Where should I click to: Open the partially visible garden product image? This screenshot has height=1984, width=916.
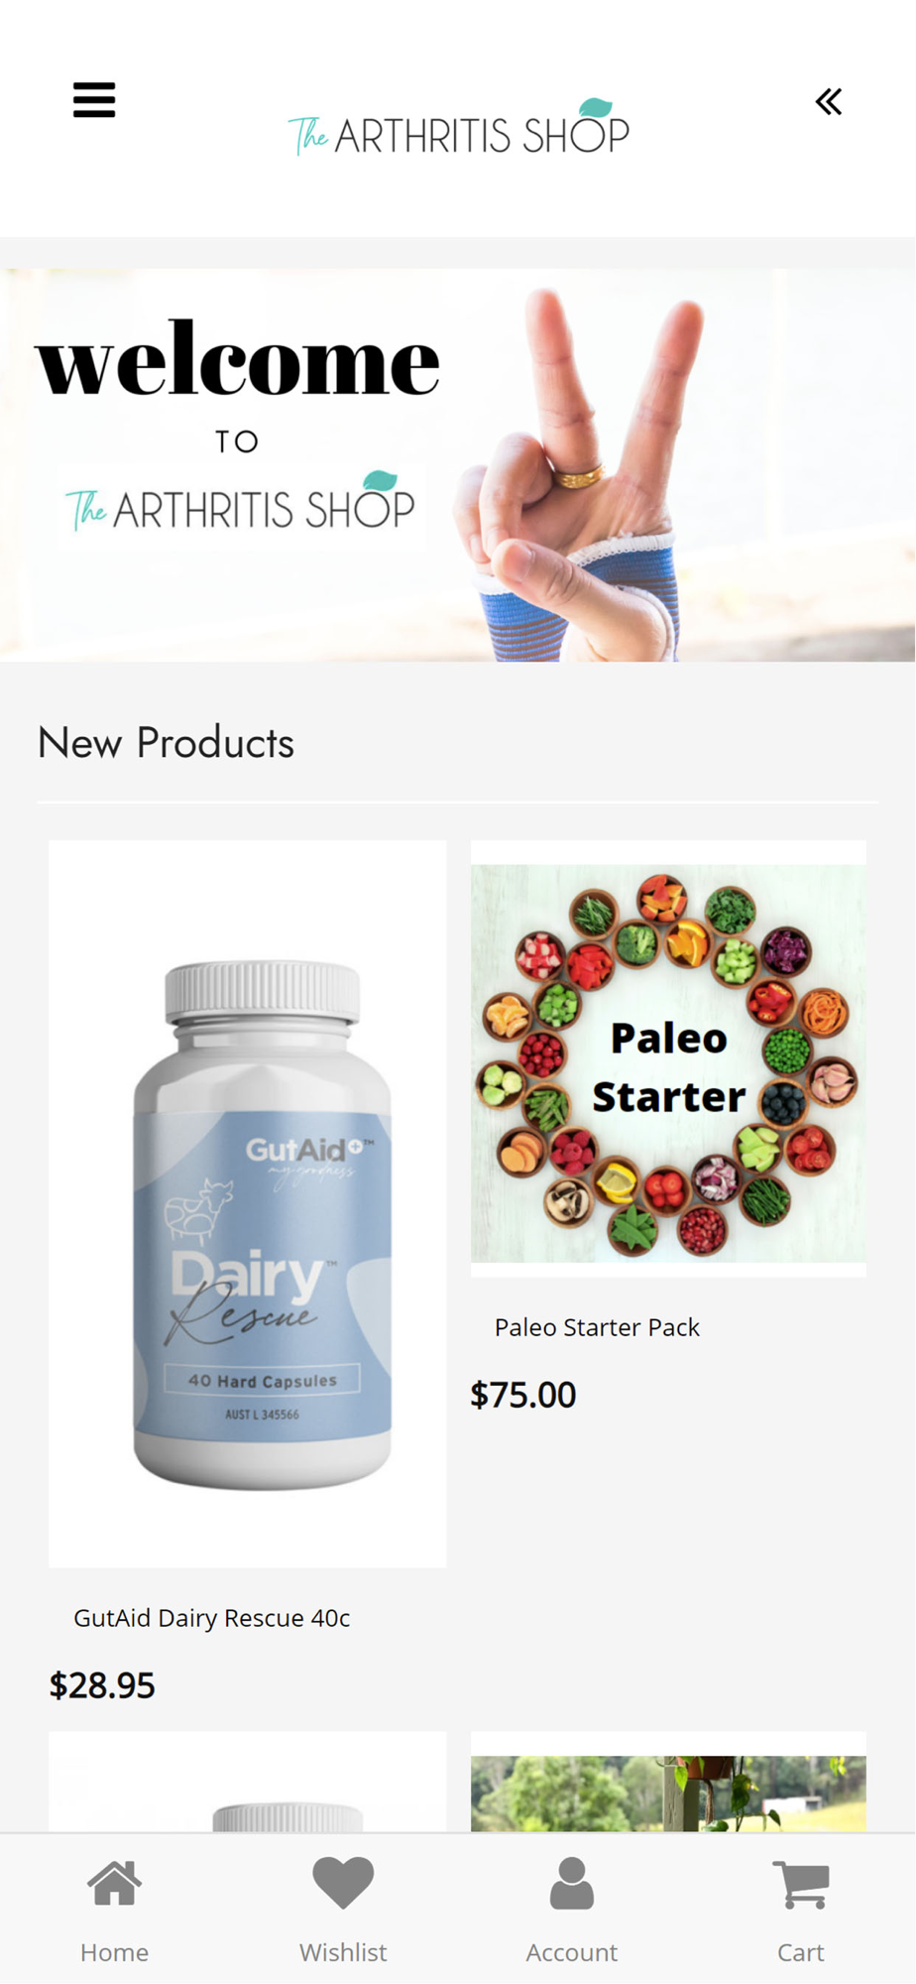pyautogui.click(x=668, y=1794)
